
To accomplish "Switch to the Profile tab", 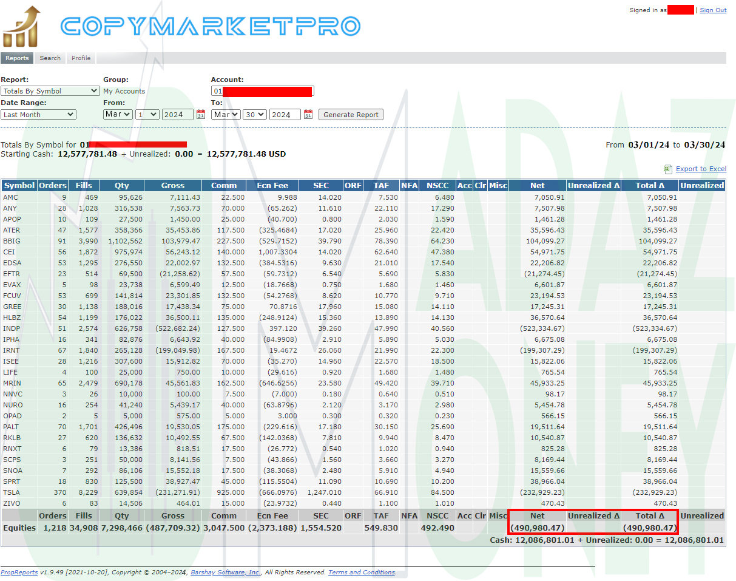I will (81, 58).
